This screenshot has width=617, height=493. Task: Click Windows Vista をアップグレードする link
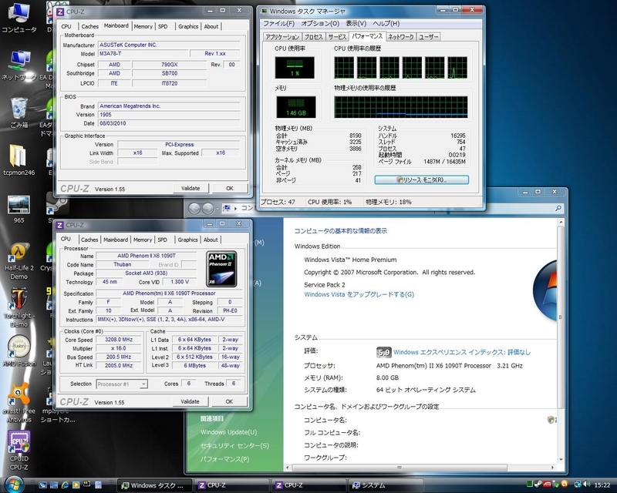[x=359, y=294]
